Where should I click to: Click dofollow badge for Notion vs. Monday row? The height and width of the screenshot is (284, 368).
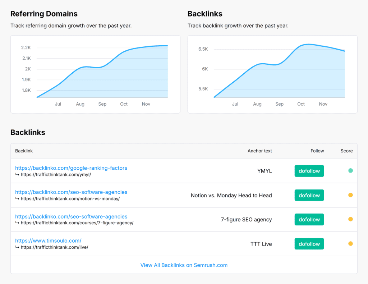click(309, 196)
